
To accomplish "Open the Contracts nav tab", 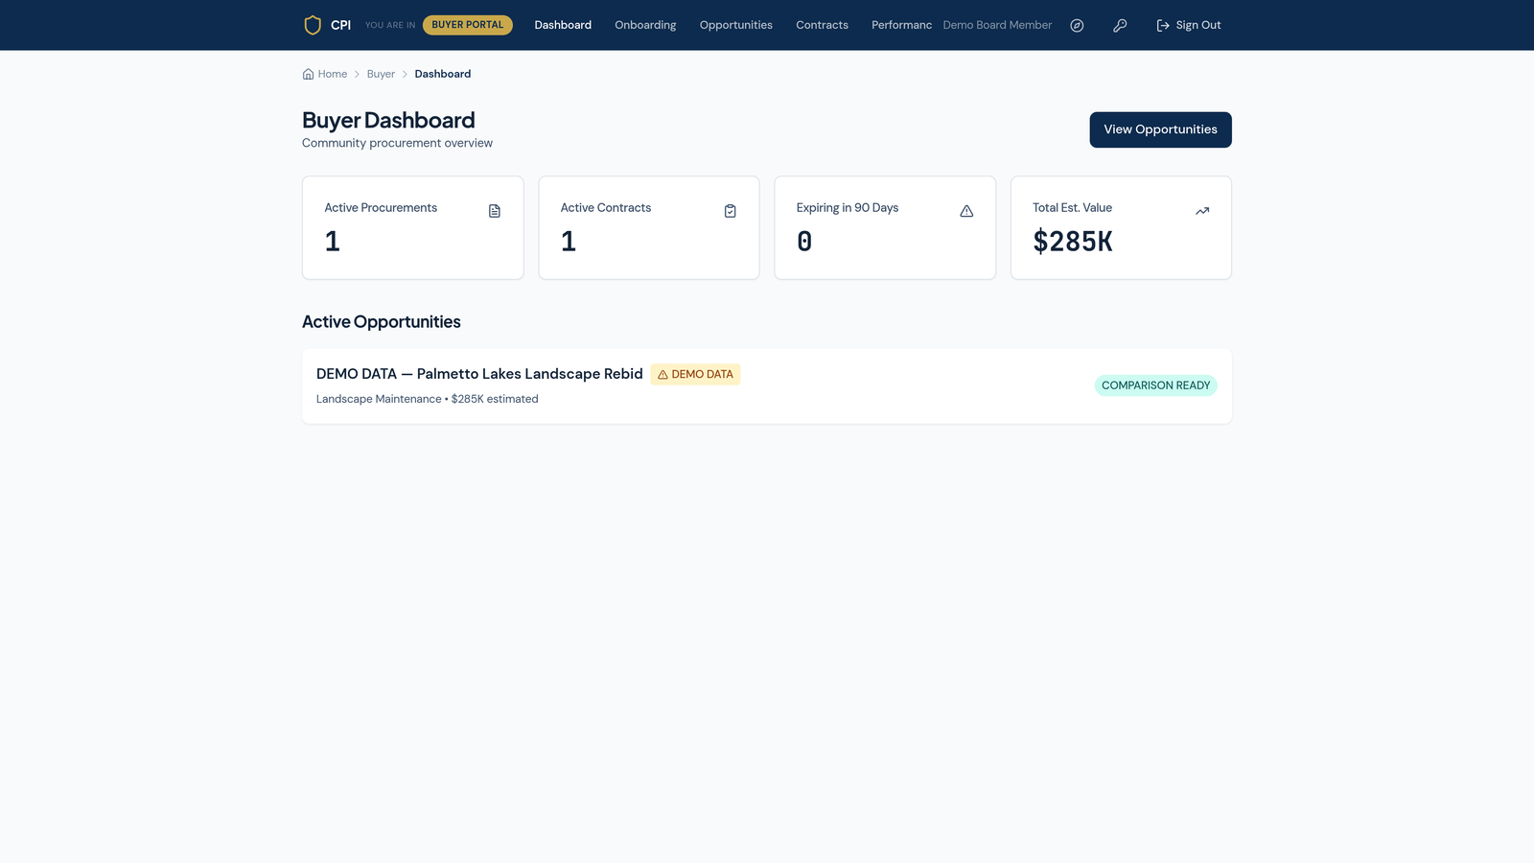I will 822,25.
